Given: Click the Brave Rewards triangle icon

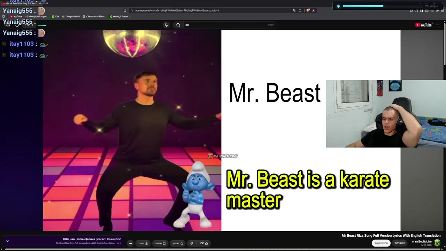Looking at the screenshot, I should pyautogui.click(x=313, y=10).
